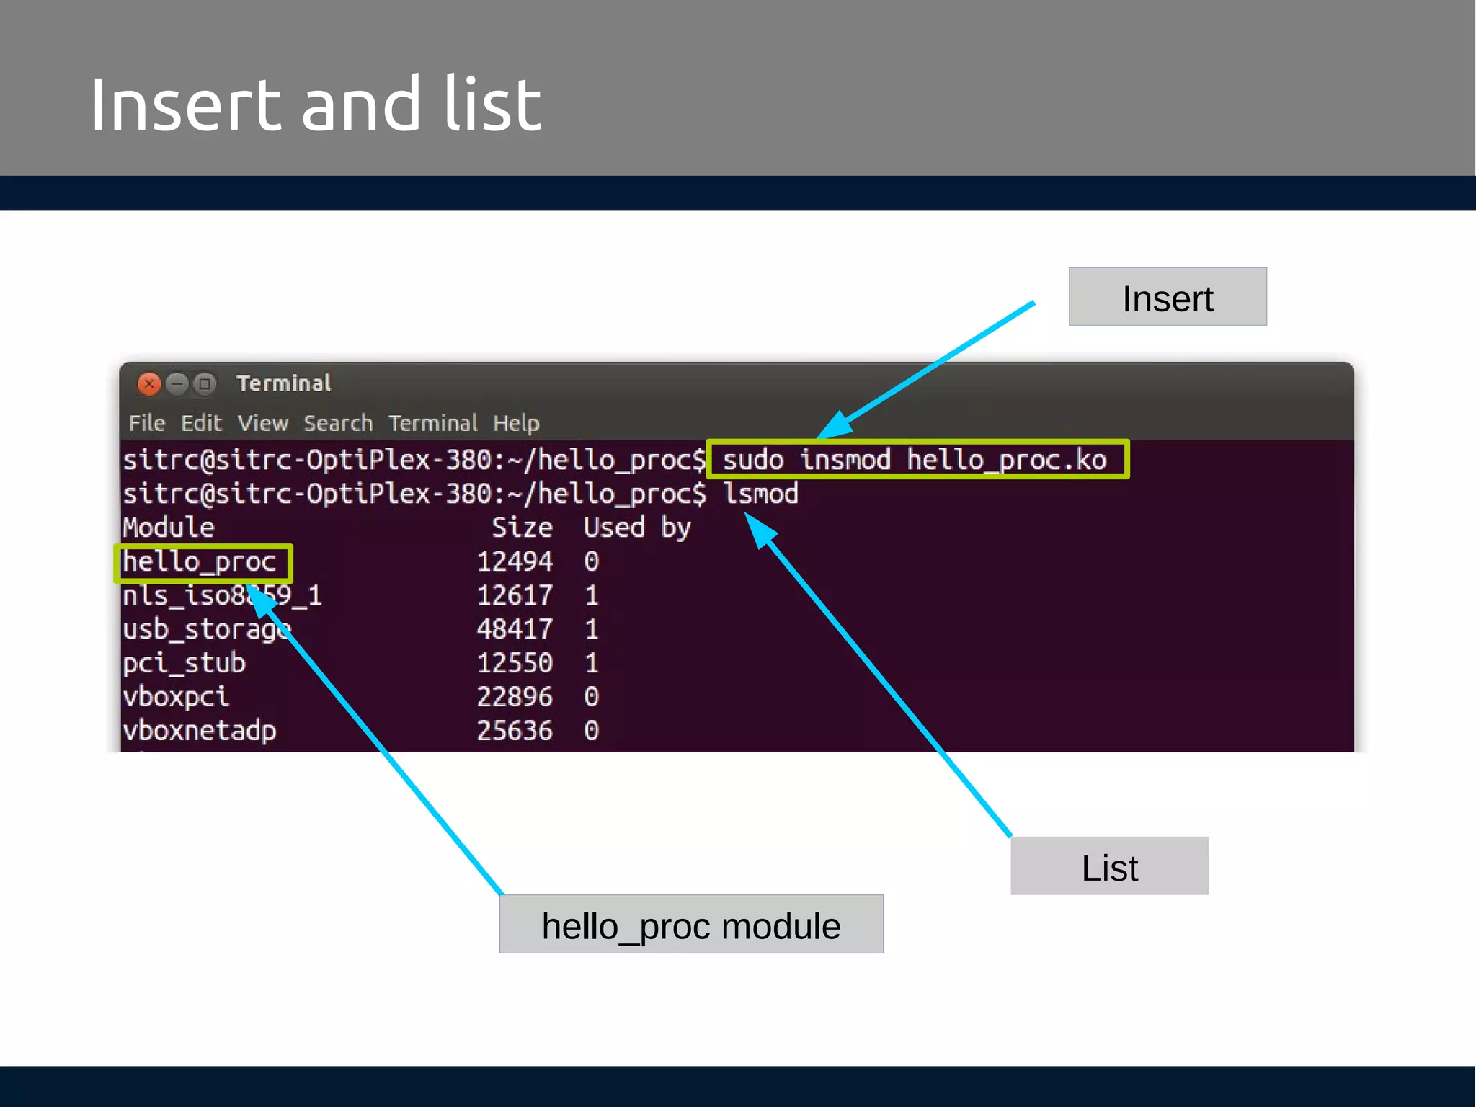Screen dimensions: 1476x1107
Task: Open the Search menu
Action: (338, 423)
